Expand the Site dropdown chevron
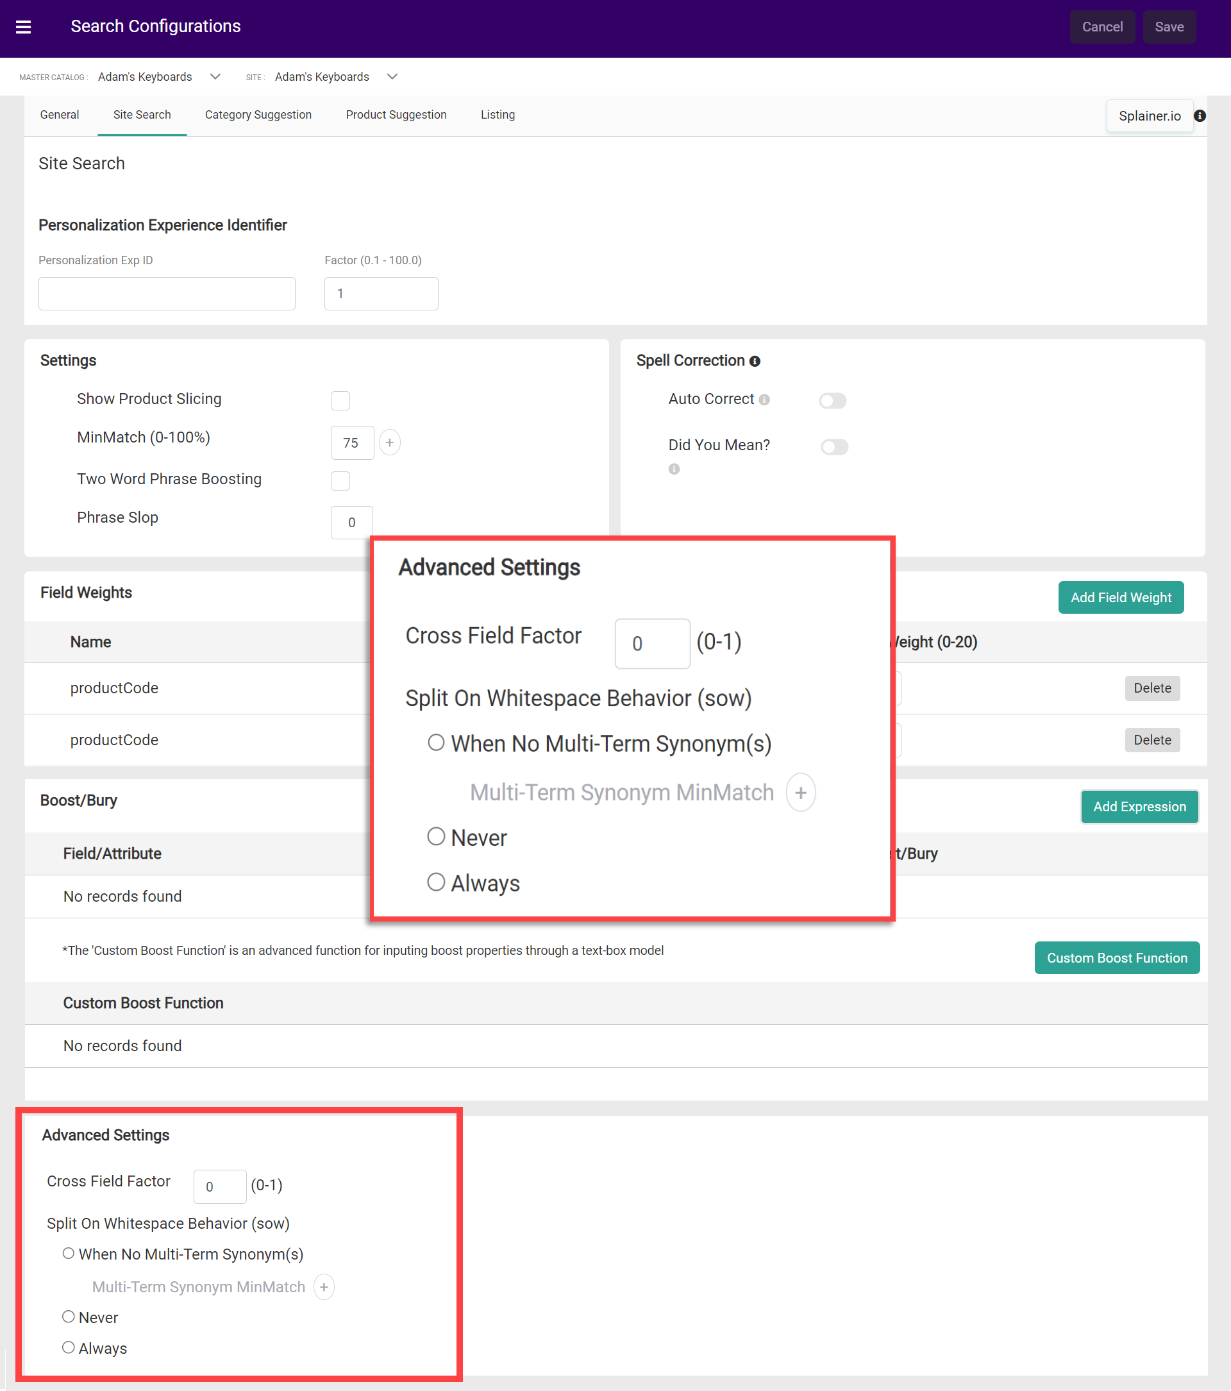Screen dimensions: 1231x1391 point(392,77)
